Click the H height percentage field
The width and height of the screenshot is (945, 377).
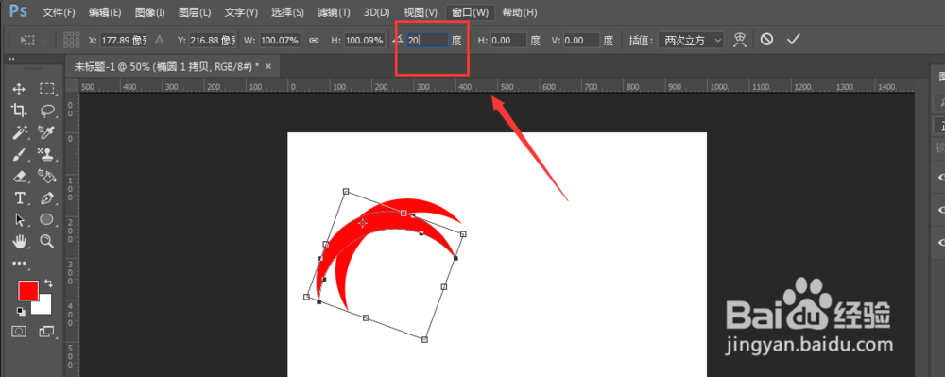(x=365, y=41)
